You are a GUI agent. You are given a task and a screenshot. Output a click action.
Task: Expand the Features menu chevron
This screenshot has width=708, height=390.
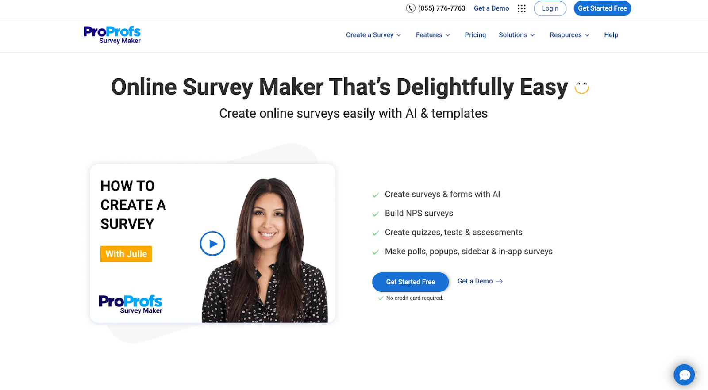pos(448,35)
